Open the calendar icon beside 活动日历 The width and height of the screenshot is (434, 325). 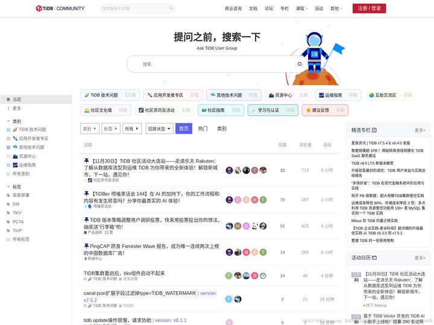click(374, 258)
